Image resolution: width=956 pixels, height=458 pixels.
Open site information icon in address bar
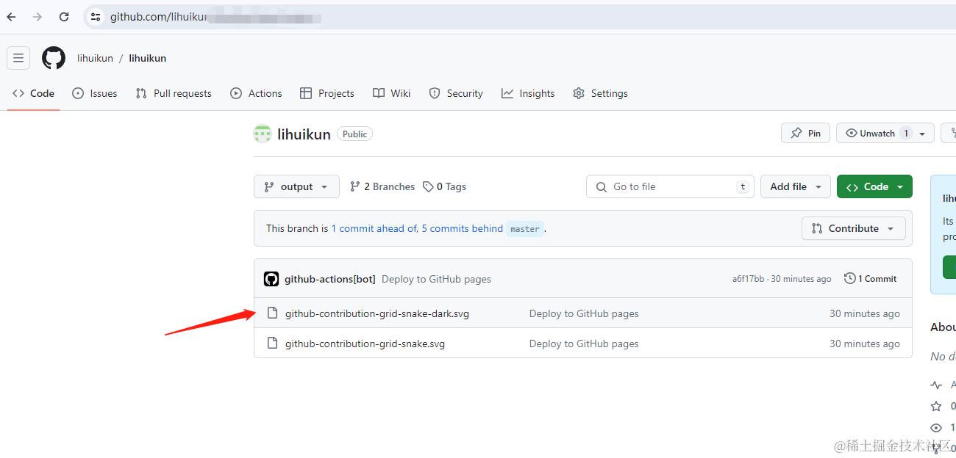tap(96, 17)
